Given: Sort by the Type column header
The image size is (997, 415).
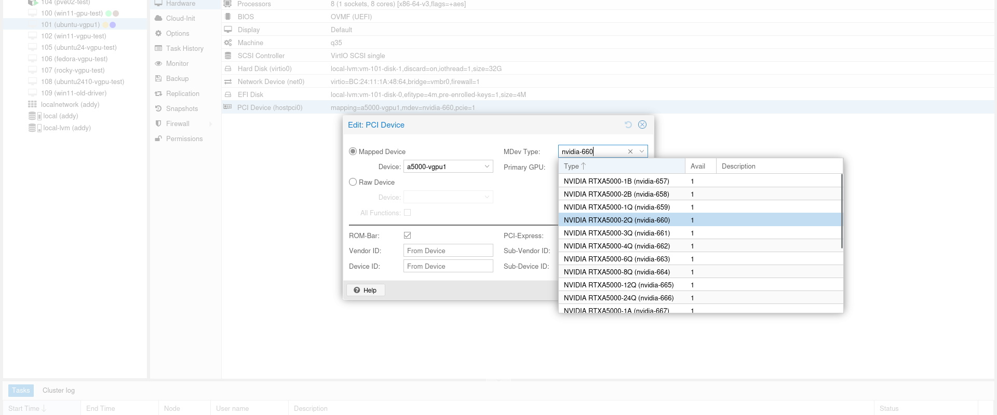Looking at the screenshot, I should [622, 166].
